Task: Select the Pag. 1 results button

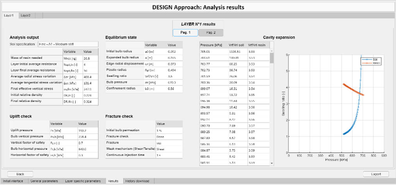Action: point(185,33)
